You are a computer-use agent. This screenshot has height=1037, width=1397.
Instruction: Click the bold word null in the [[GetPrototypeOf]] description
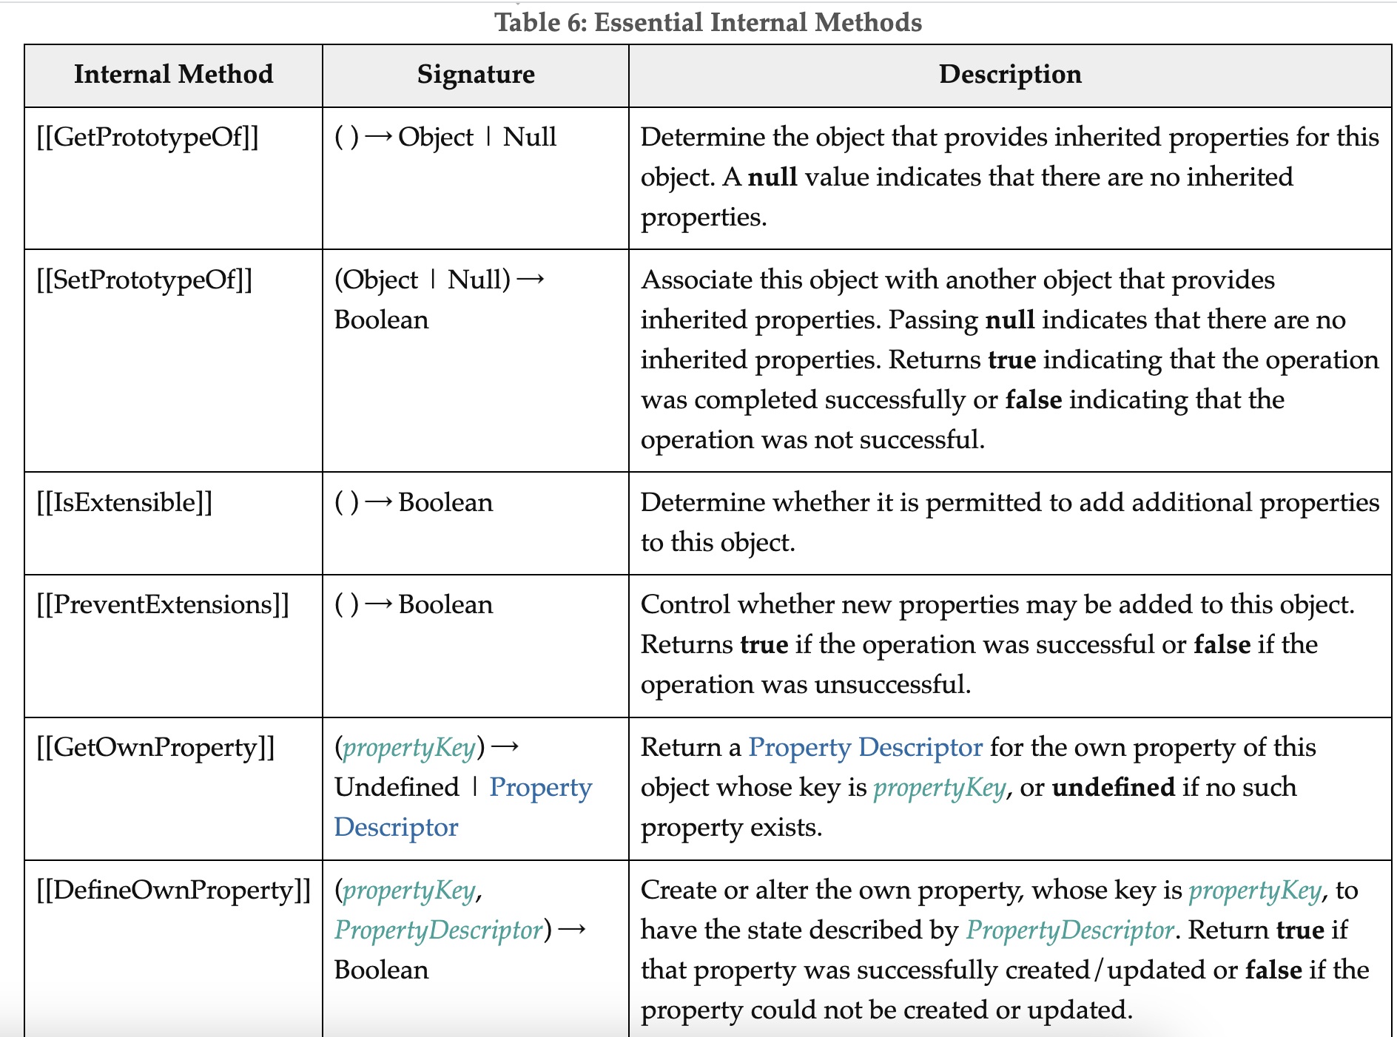(772, 178)
